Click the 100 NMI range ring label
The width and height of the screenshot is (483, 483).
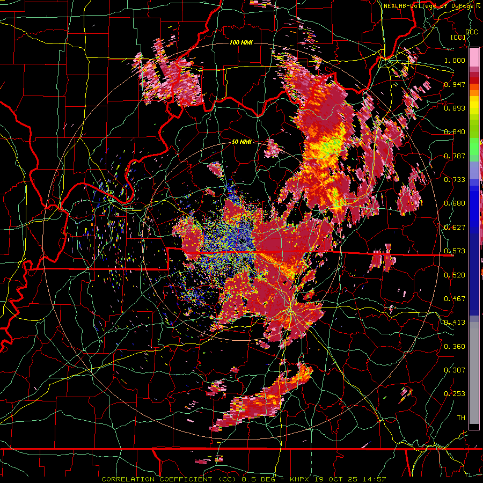point(241,42)
